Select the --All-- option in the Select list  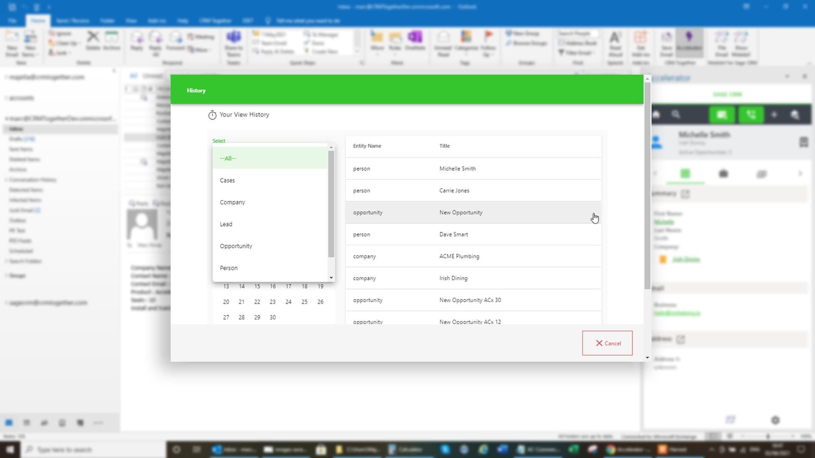(228, 158)
